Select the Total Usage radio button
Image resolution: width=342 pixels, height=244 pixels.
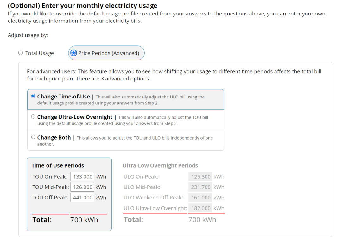21,53
